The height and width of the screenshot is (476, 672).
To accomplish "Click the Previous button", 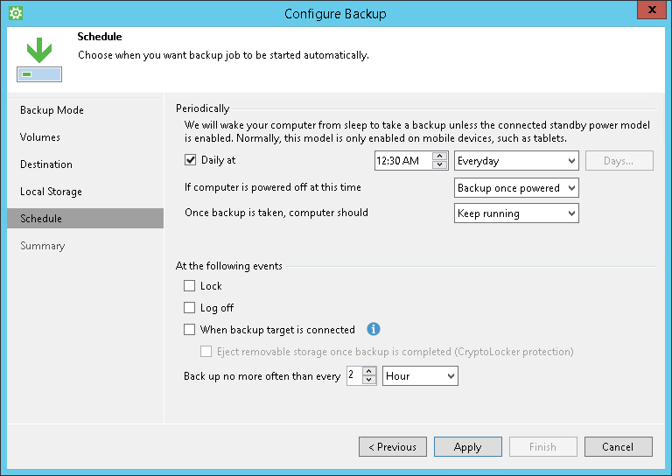I will click(x=392, y=447).
